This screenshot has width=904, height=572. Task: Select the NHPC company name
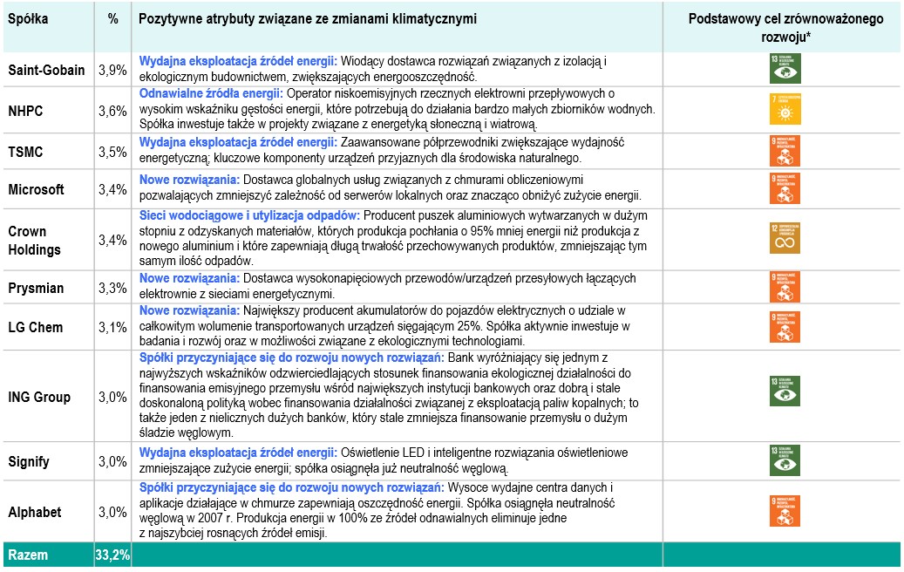25,112
